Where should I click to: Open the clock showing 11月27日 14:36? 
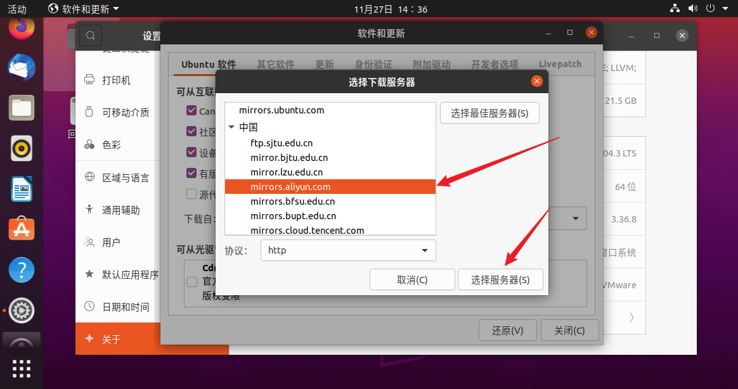[x=391, y=9]
